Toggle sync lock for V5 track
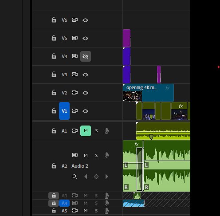Image resolution: width=220 pixels, height=216 pixels. (75, 38)
